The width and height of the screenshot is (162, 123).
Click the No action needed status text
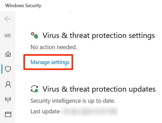point(54,47)
